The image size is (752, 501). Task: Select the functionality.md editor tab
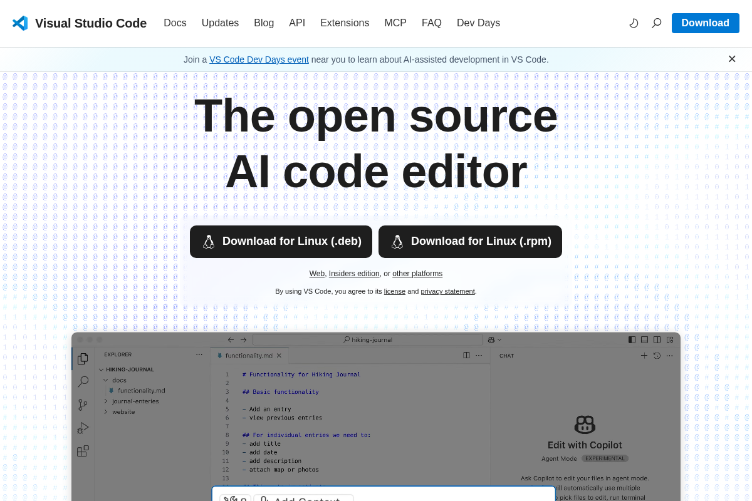click(249, 355)
